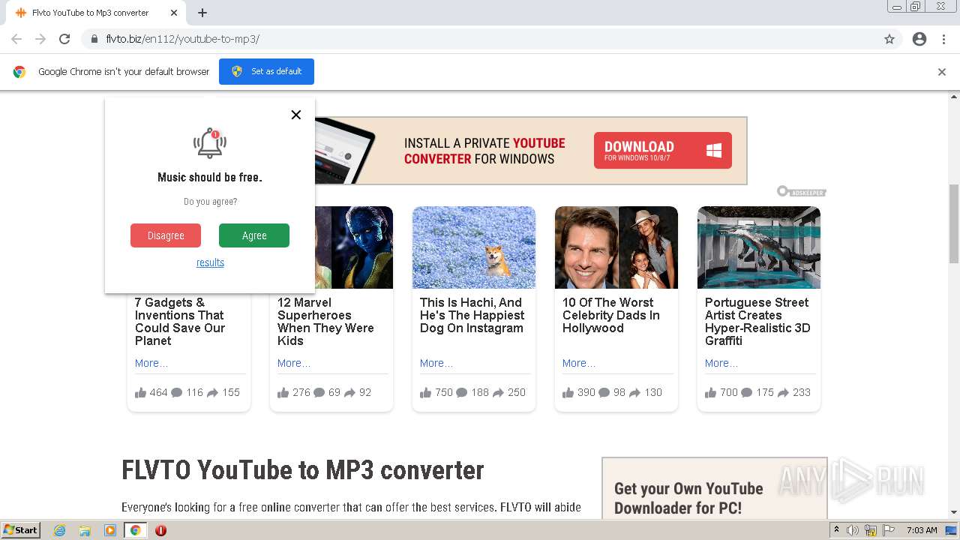This screenshot has height=540, width=960.
Task: Click the 7:03 AM taskbar clock
Action: (922, 530)
